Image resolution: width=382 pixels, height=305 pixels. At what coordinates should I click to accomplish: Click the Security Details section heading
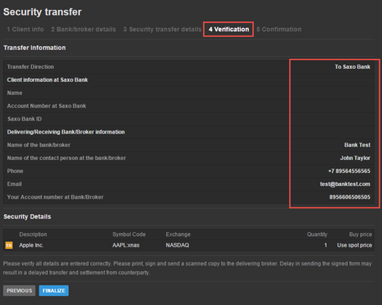click(27, 217)
